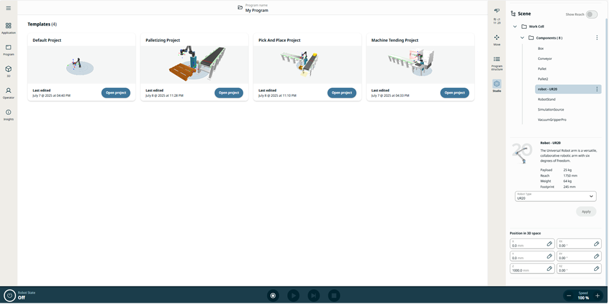Collapse the Components folder
This screenshot has width=611, height=304.
(522, 38)
